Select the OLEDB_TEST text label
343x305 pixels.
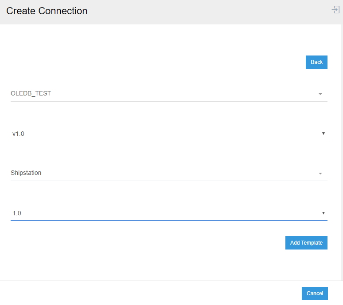click(31, 94)
